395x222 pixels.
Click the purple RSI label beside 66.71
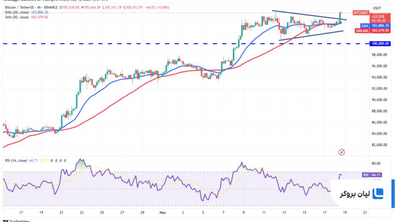[x=366, y=175]
